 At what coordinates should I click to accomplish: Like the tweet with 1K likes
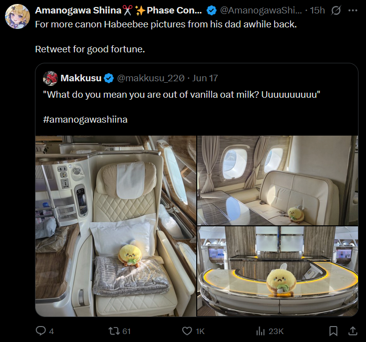(x=187, y=331)
